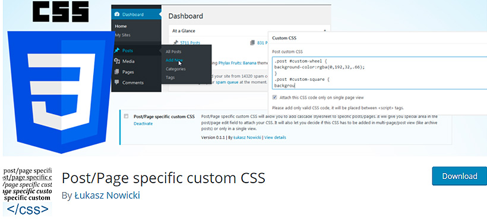Check the Post/Page specific custom CSS plugin checkbox
The width and height of the screenshot is (487, 220).
(126, 116)
